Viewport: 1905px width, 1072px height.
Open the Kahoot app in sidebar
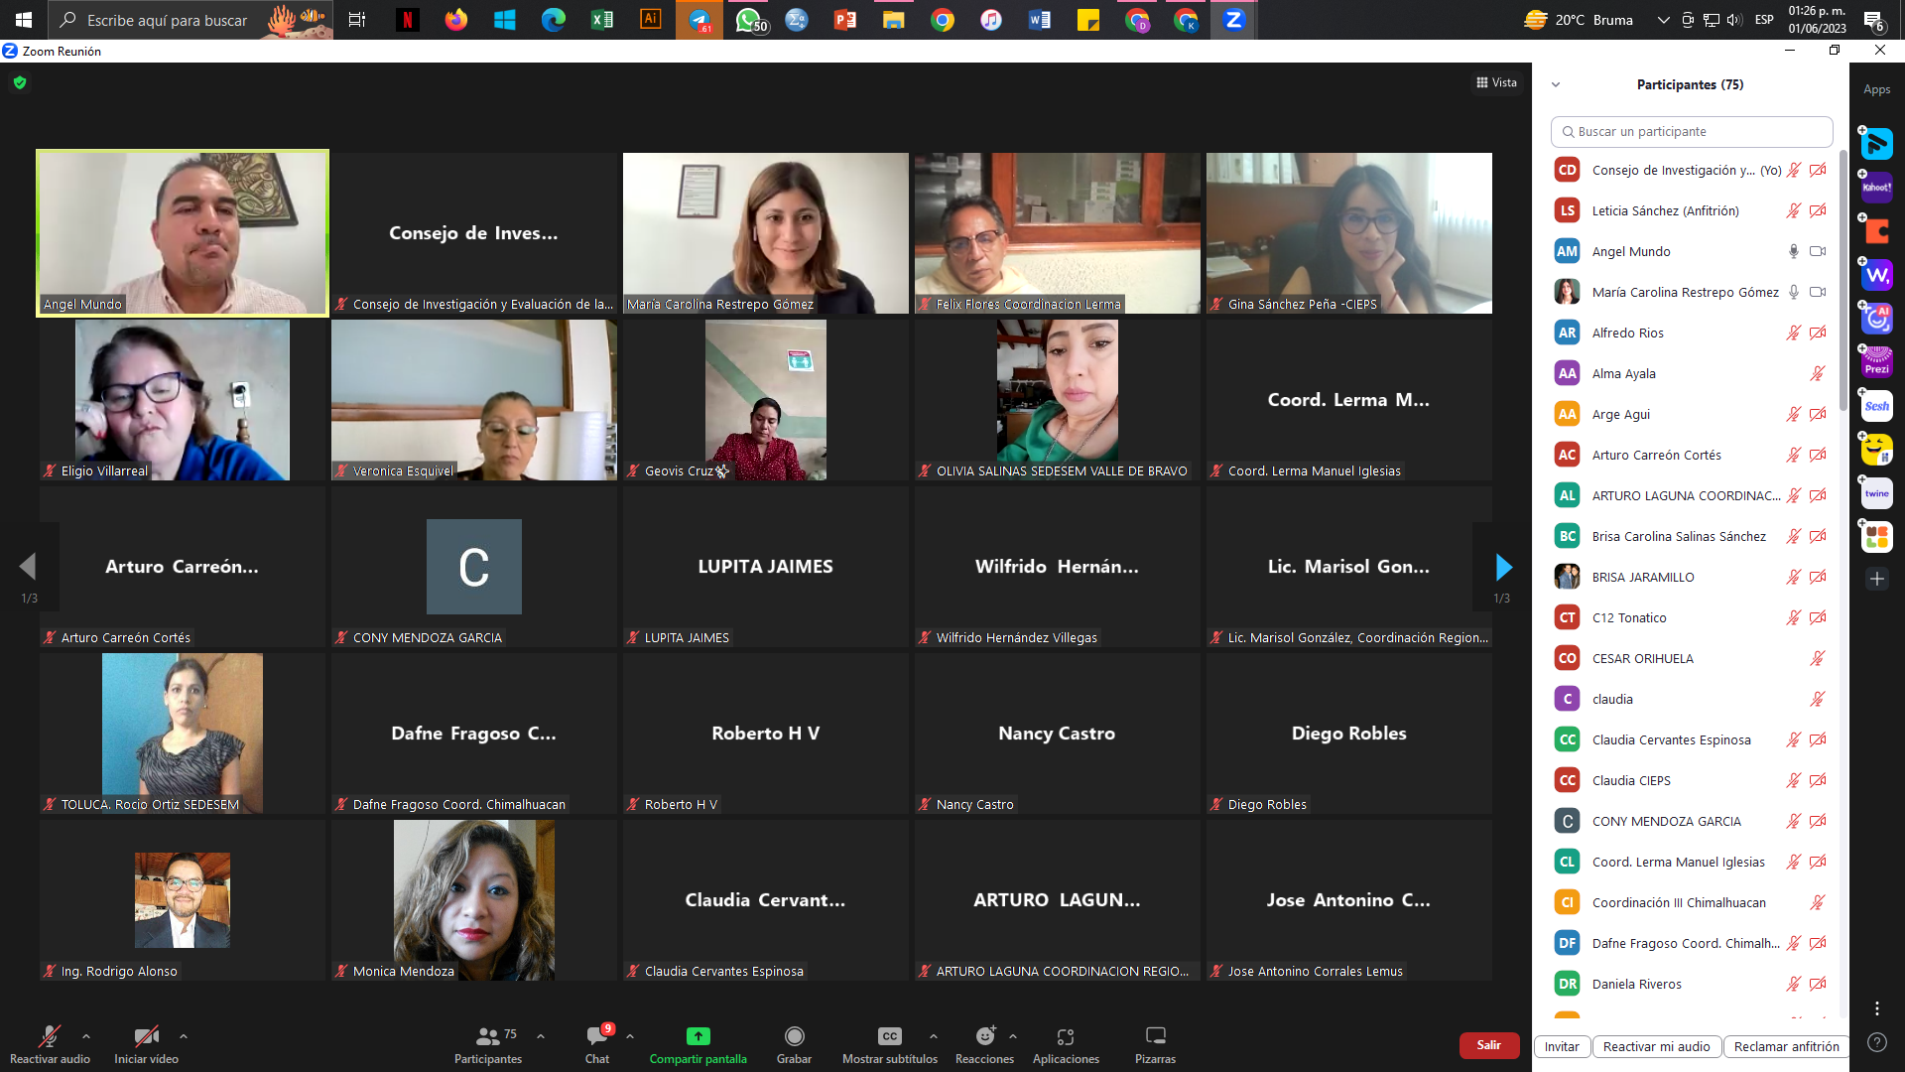click(x=1876, y=188)
